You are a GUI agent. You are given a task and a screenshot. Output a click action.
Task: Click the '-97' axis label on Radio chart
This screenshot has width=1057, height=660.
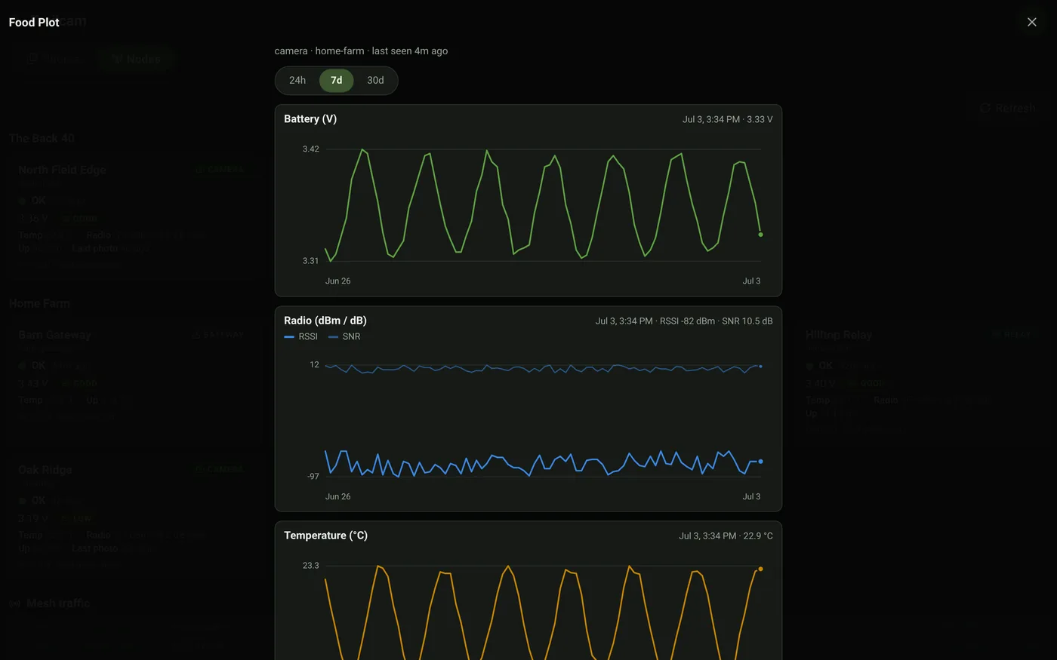313,477
